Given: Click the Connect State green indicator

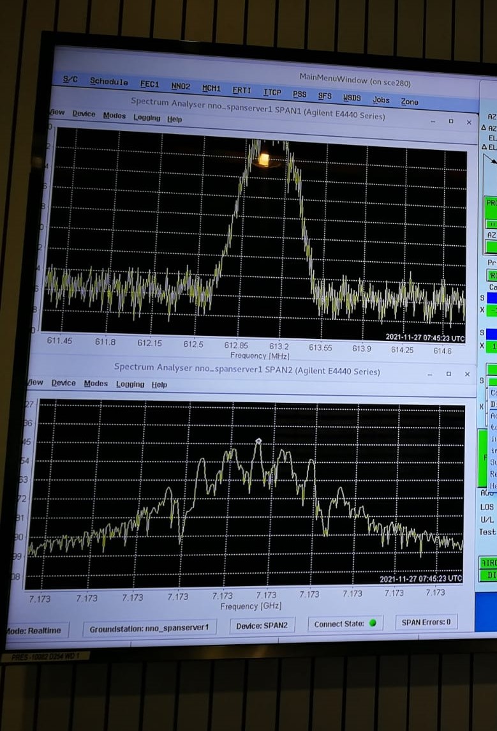Looking at the screenshot, I should click(x=373, y=623).
